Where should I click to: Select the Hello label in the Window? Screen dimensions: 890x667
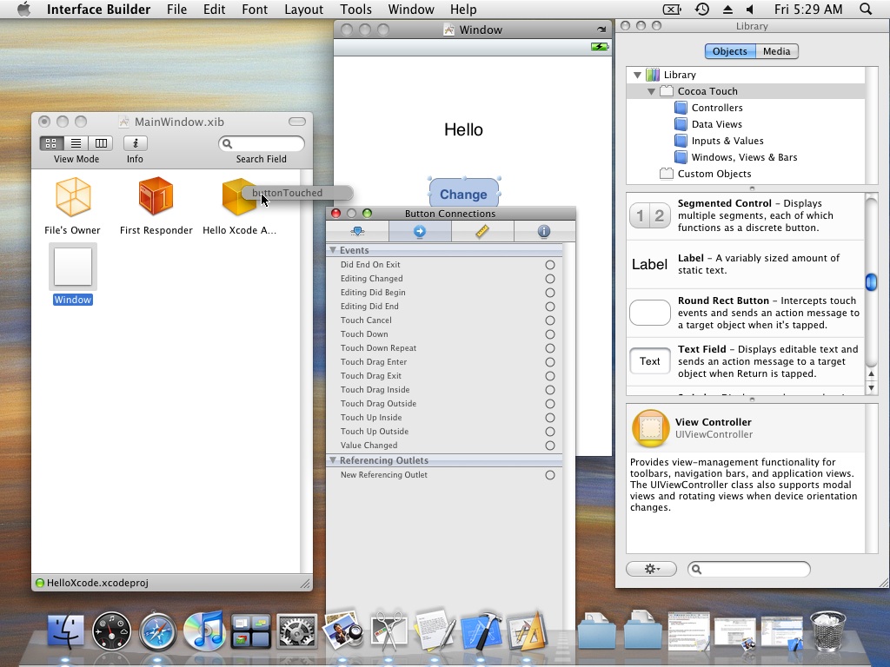(x=463, y=129)
